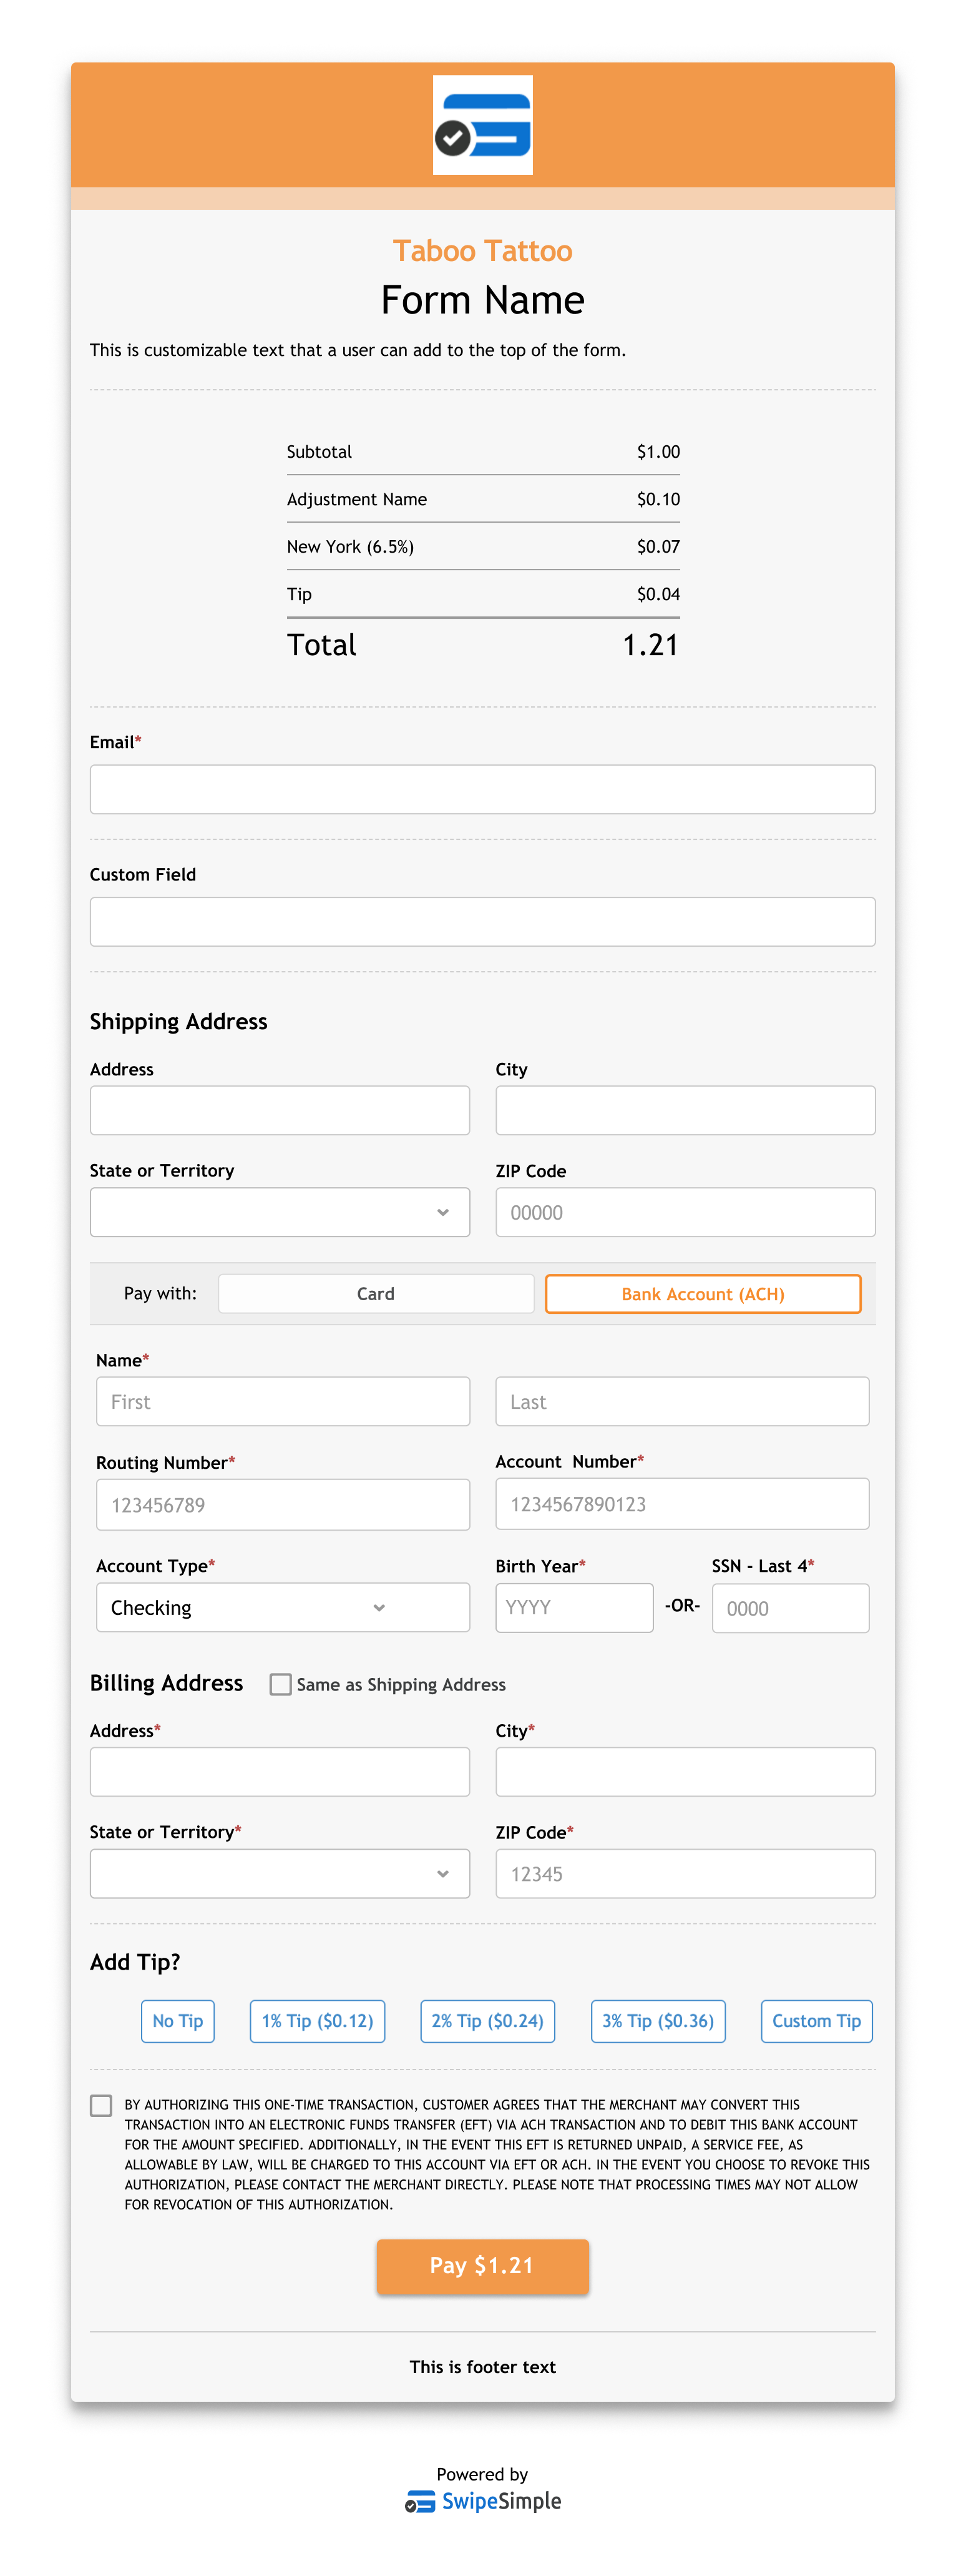Click the SwipeSimple icon in the footer
Viewport: 966px width, 2576px height.
tap(419, 2502)
